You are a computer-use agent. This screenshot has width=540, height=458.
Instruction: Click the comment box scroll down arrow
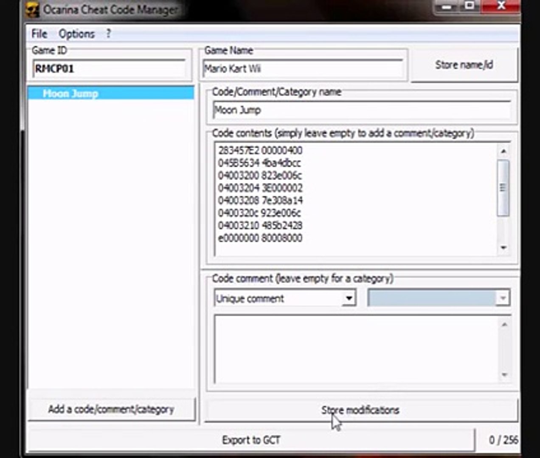(504, 375)
